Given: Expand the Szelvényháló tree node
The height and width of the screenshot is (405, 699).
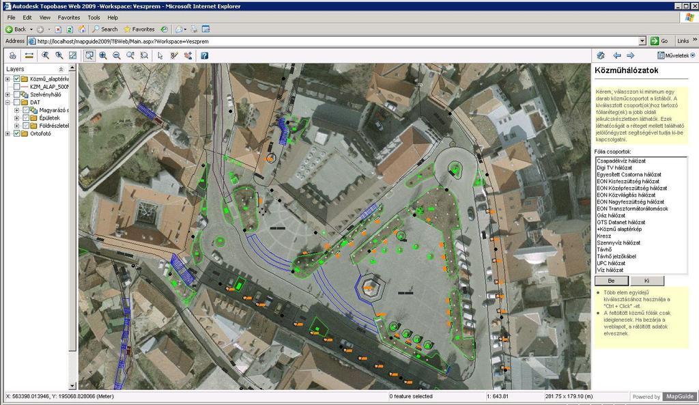Looking at the screenshot, I should 8,94.
